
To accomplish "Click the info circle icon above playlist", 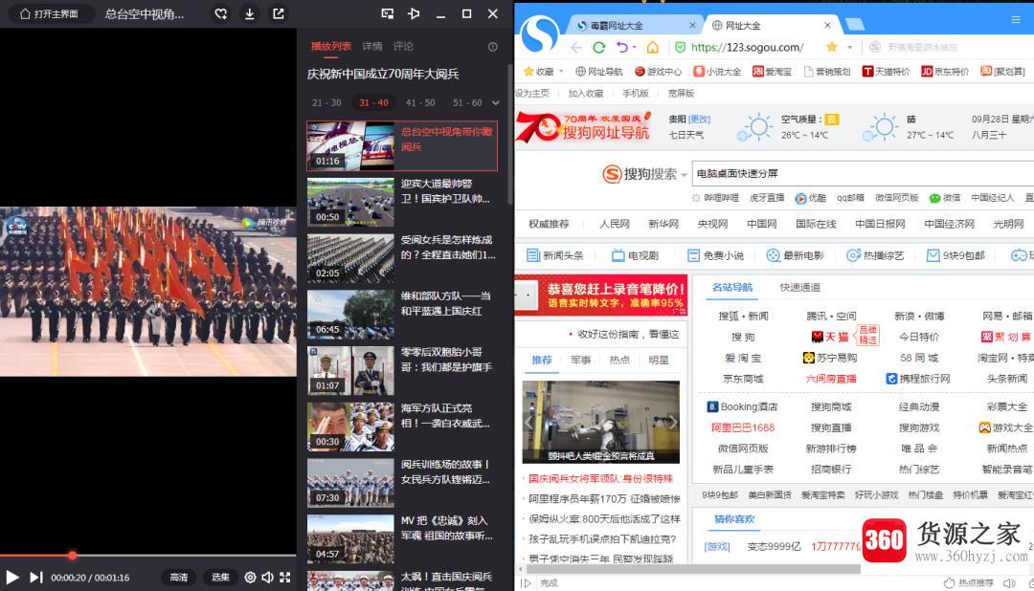I will [493, 47].
